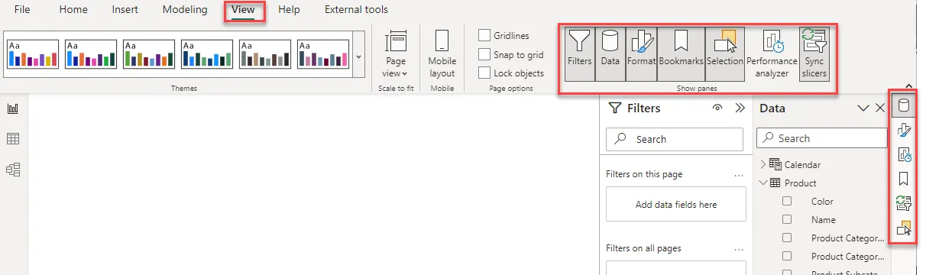Select the View ribbon tab

[x=244, y=10]
